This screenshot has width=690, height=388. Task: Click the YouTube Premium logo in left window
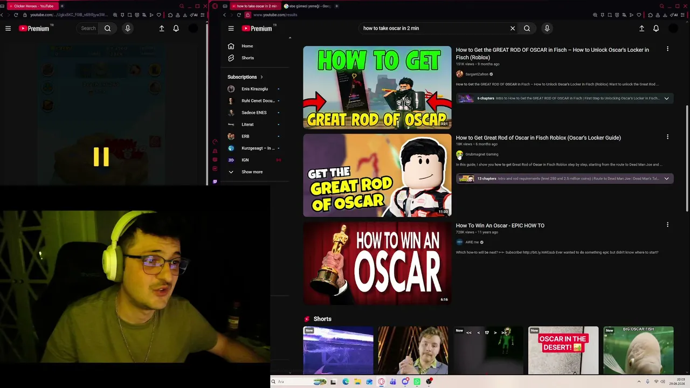35,28
